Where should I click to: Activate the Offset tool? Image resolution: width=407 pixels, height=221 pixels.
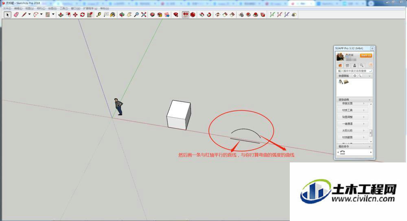pos(68,15)
